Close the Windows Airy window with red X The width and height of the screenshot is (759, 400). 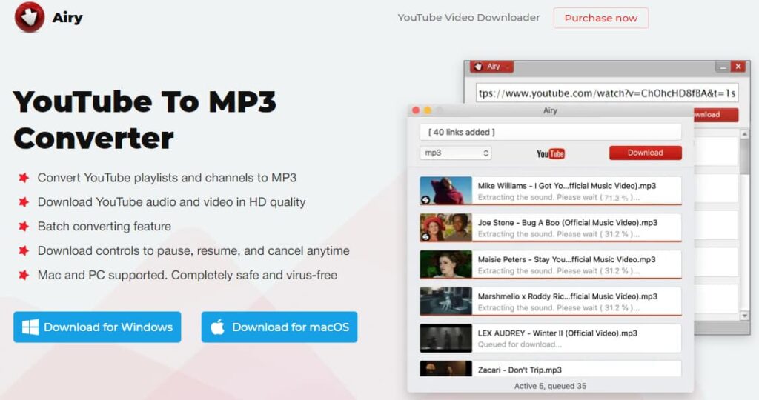click(x=738, y=67)
